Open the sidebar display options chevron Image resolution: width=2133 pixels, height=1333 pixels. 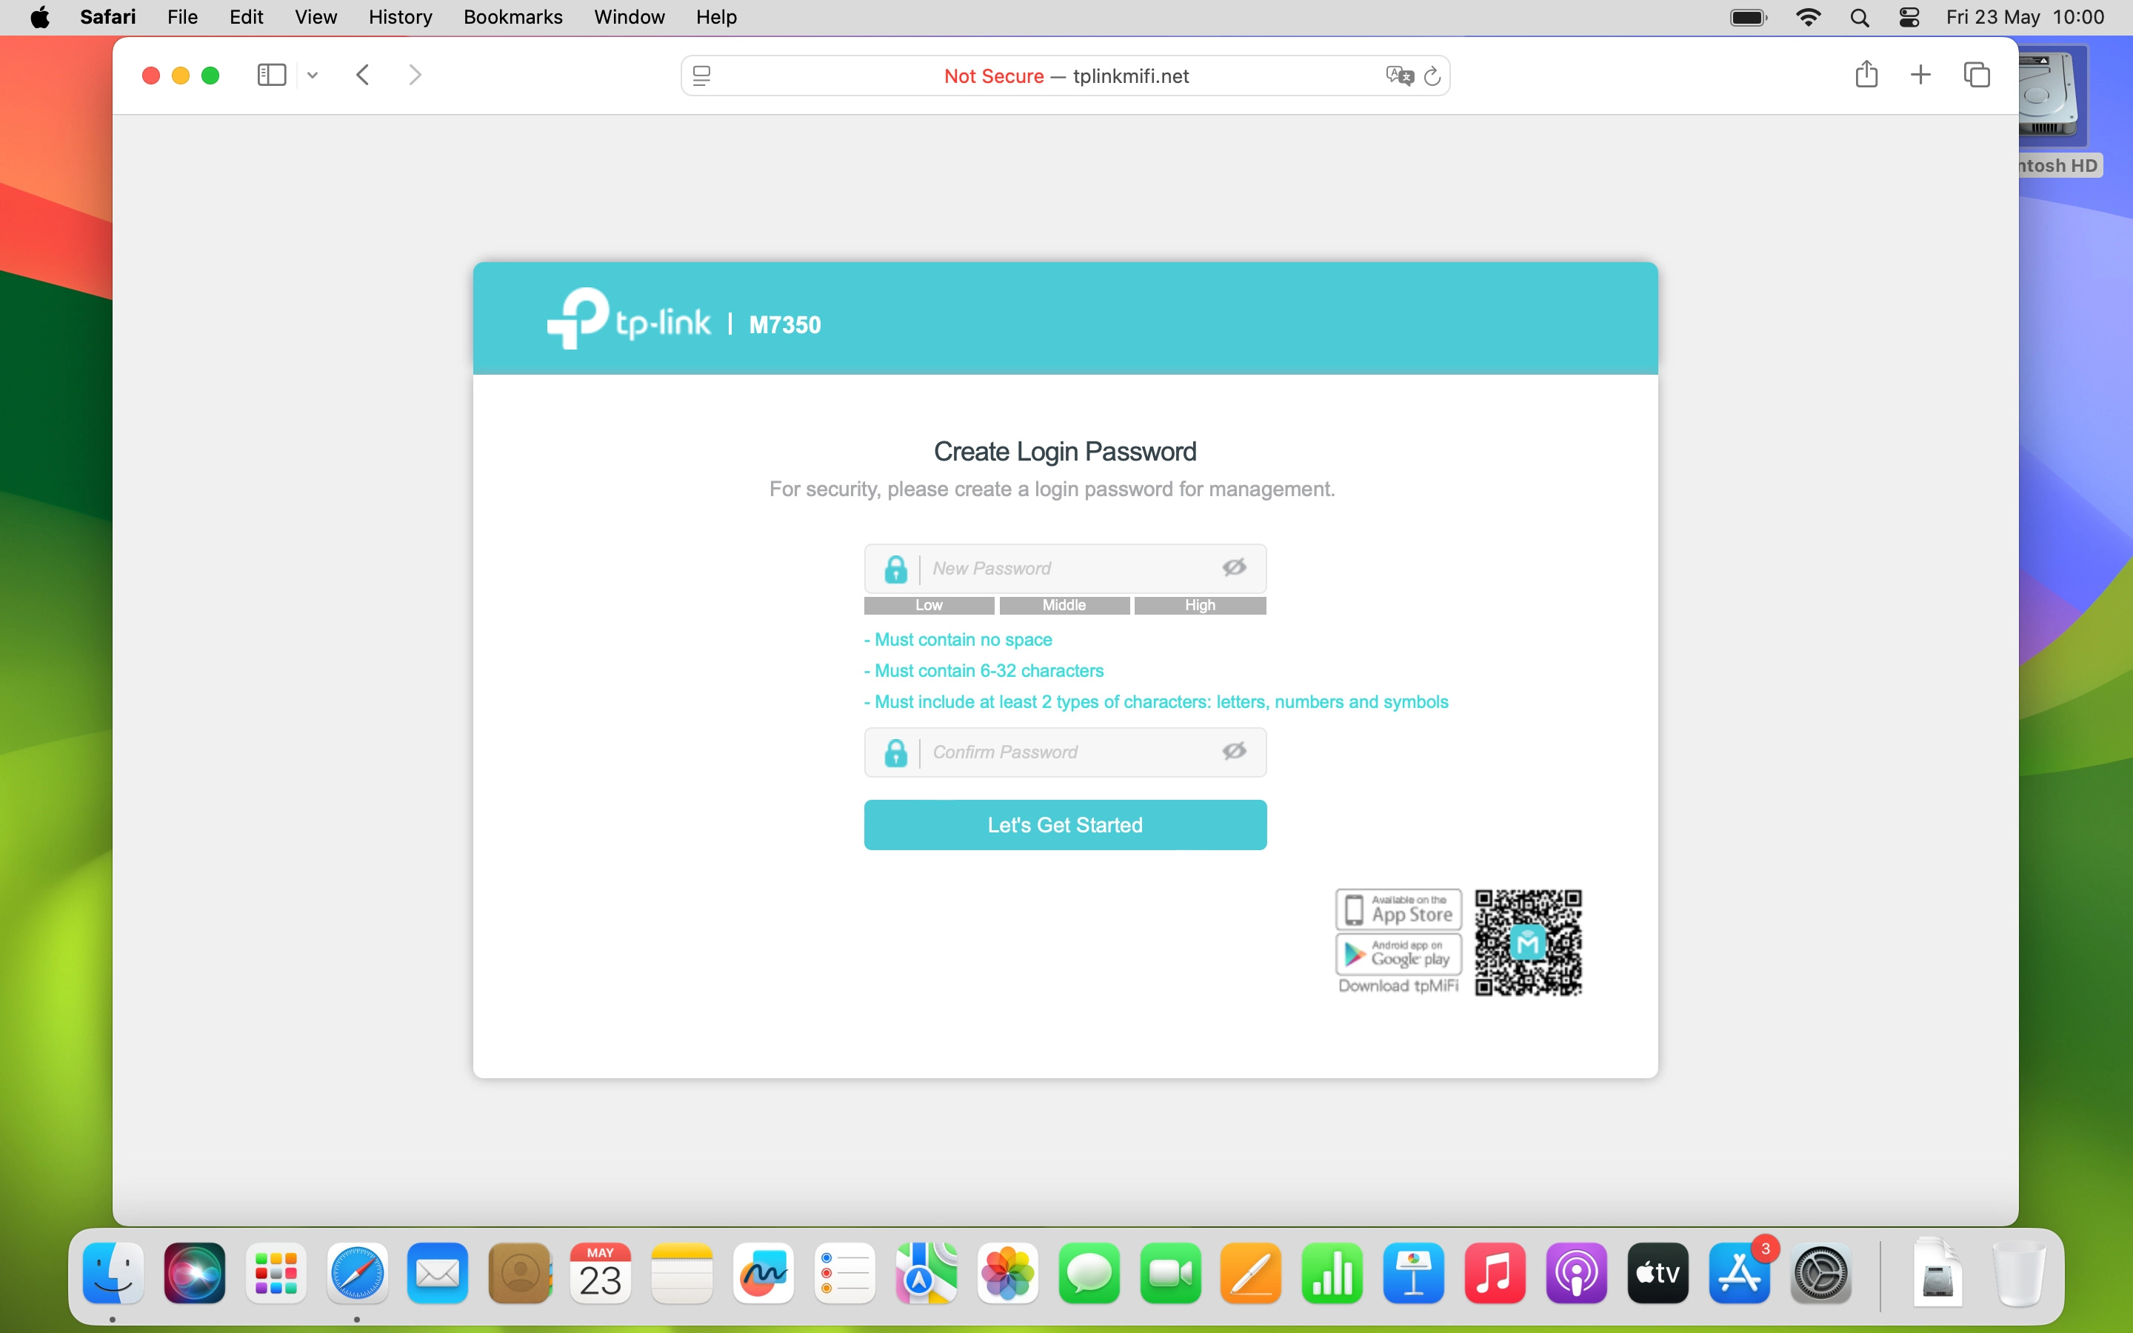[312, 75]
